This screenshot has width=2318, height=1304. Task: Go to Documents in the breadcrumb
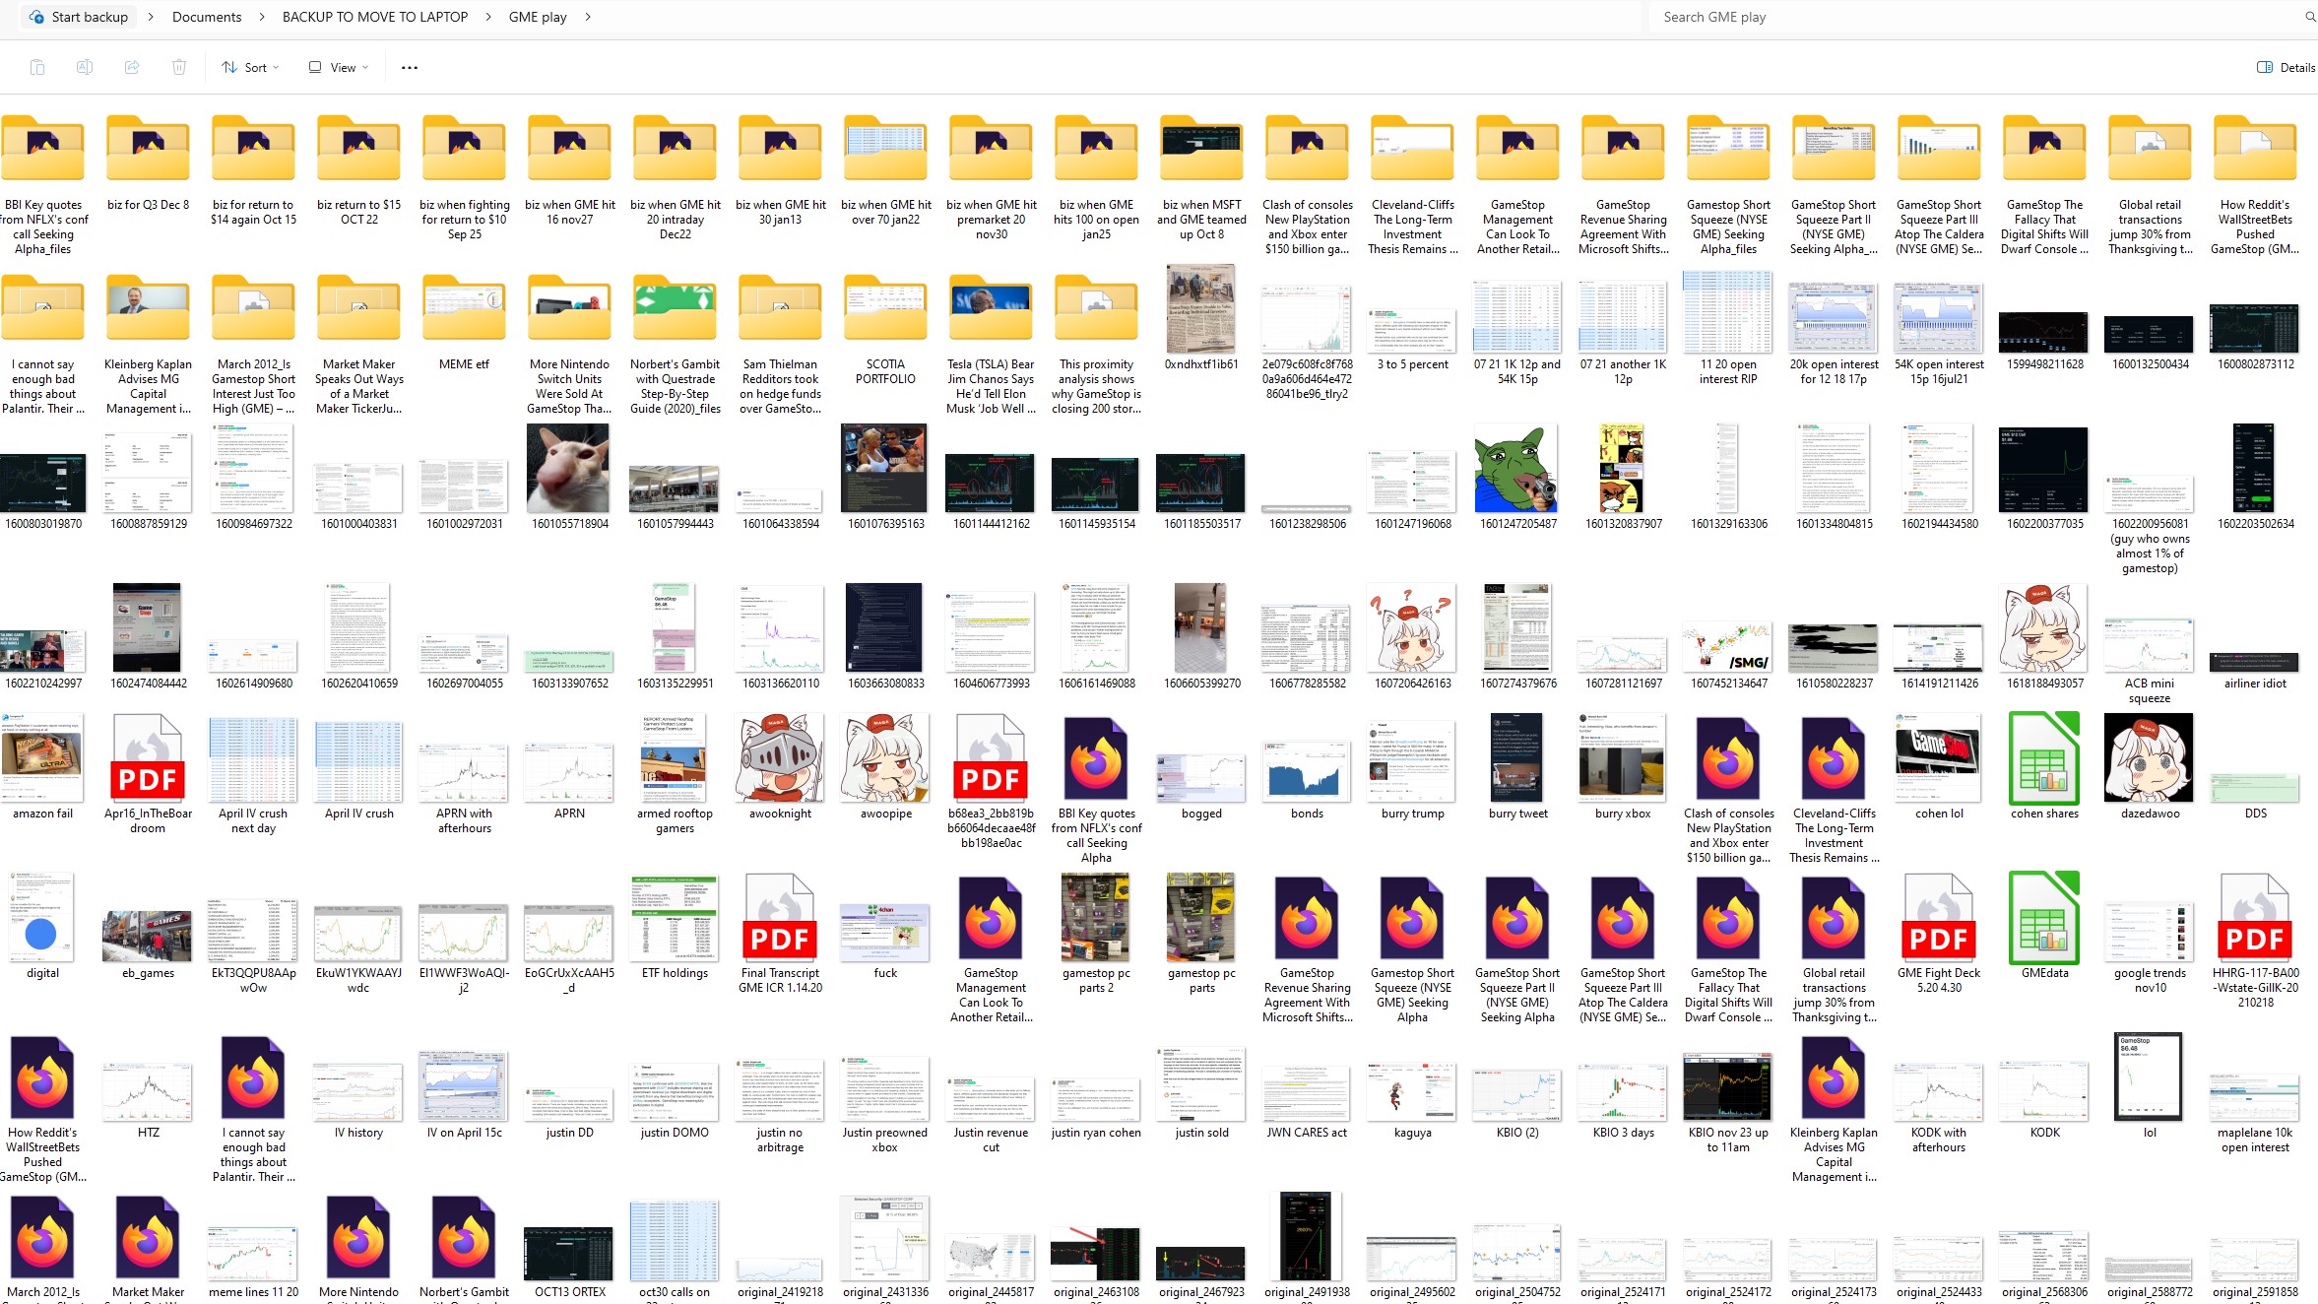click(207, 17)
